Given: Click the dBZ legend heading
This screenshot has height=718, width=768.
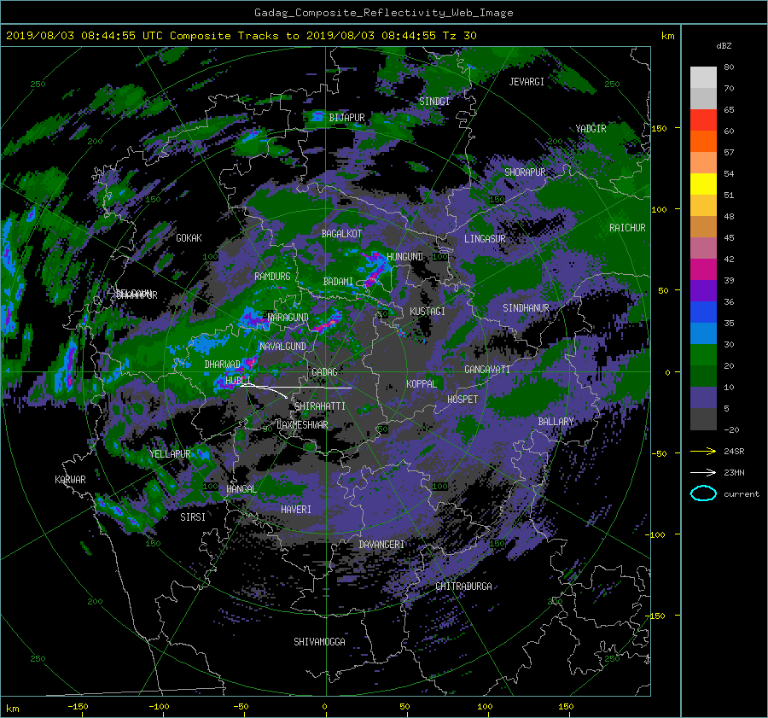Looking at the screenshot, I should coord(724,46).
